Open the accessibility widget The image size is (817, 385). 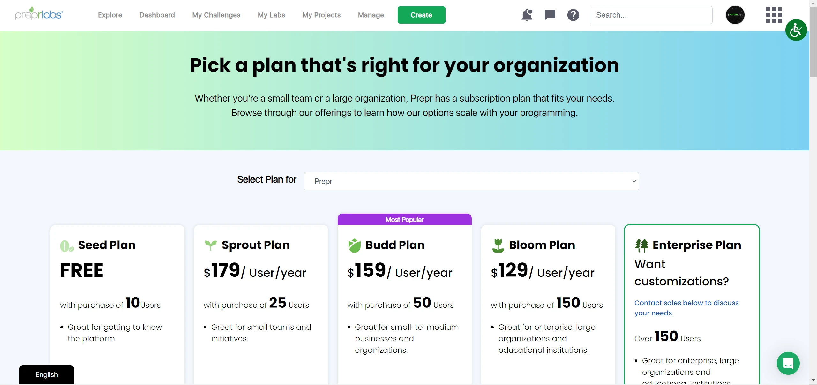[796, 30]
